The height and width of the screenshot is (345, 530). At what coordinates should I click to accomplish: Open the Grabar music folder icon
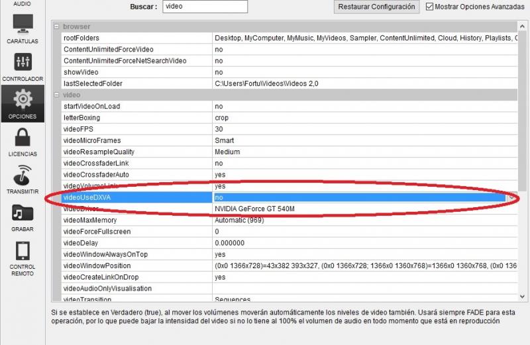click(23, 213)
